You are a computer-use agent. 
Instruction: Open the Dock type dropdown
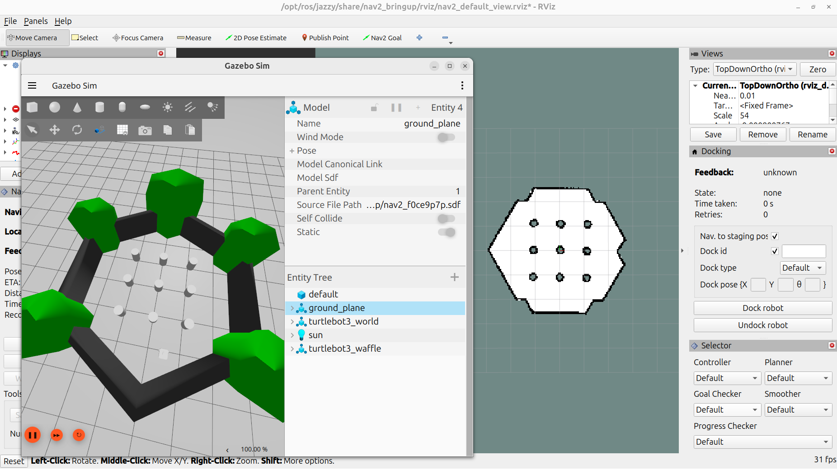click(803, 268)
